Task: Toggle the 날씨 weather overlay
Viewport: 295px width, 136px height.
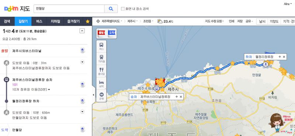Action: pos(262,21)
